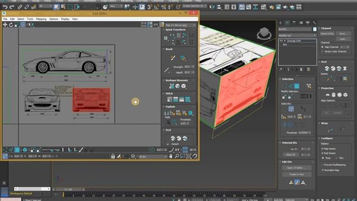The width and height of the screenshot is (357, 201).
Task: Collapse the Brush rollout
Action: pyautogui.click(x=163, y=49)
